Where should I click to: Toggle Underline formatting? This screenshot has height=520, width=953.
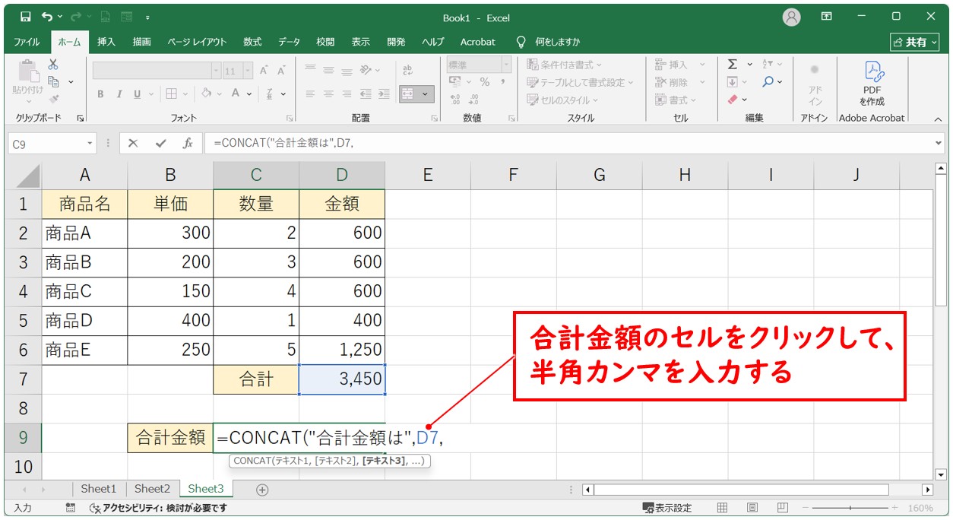pos(138,94)
